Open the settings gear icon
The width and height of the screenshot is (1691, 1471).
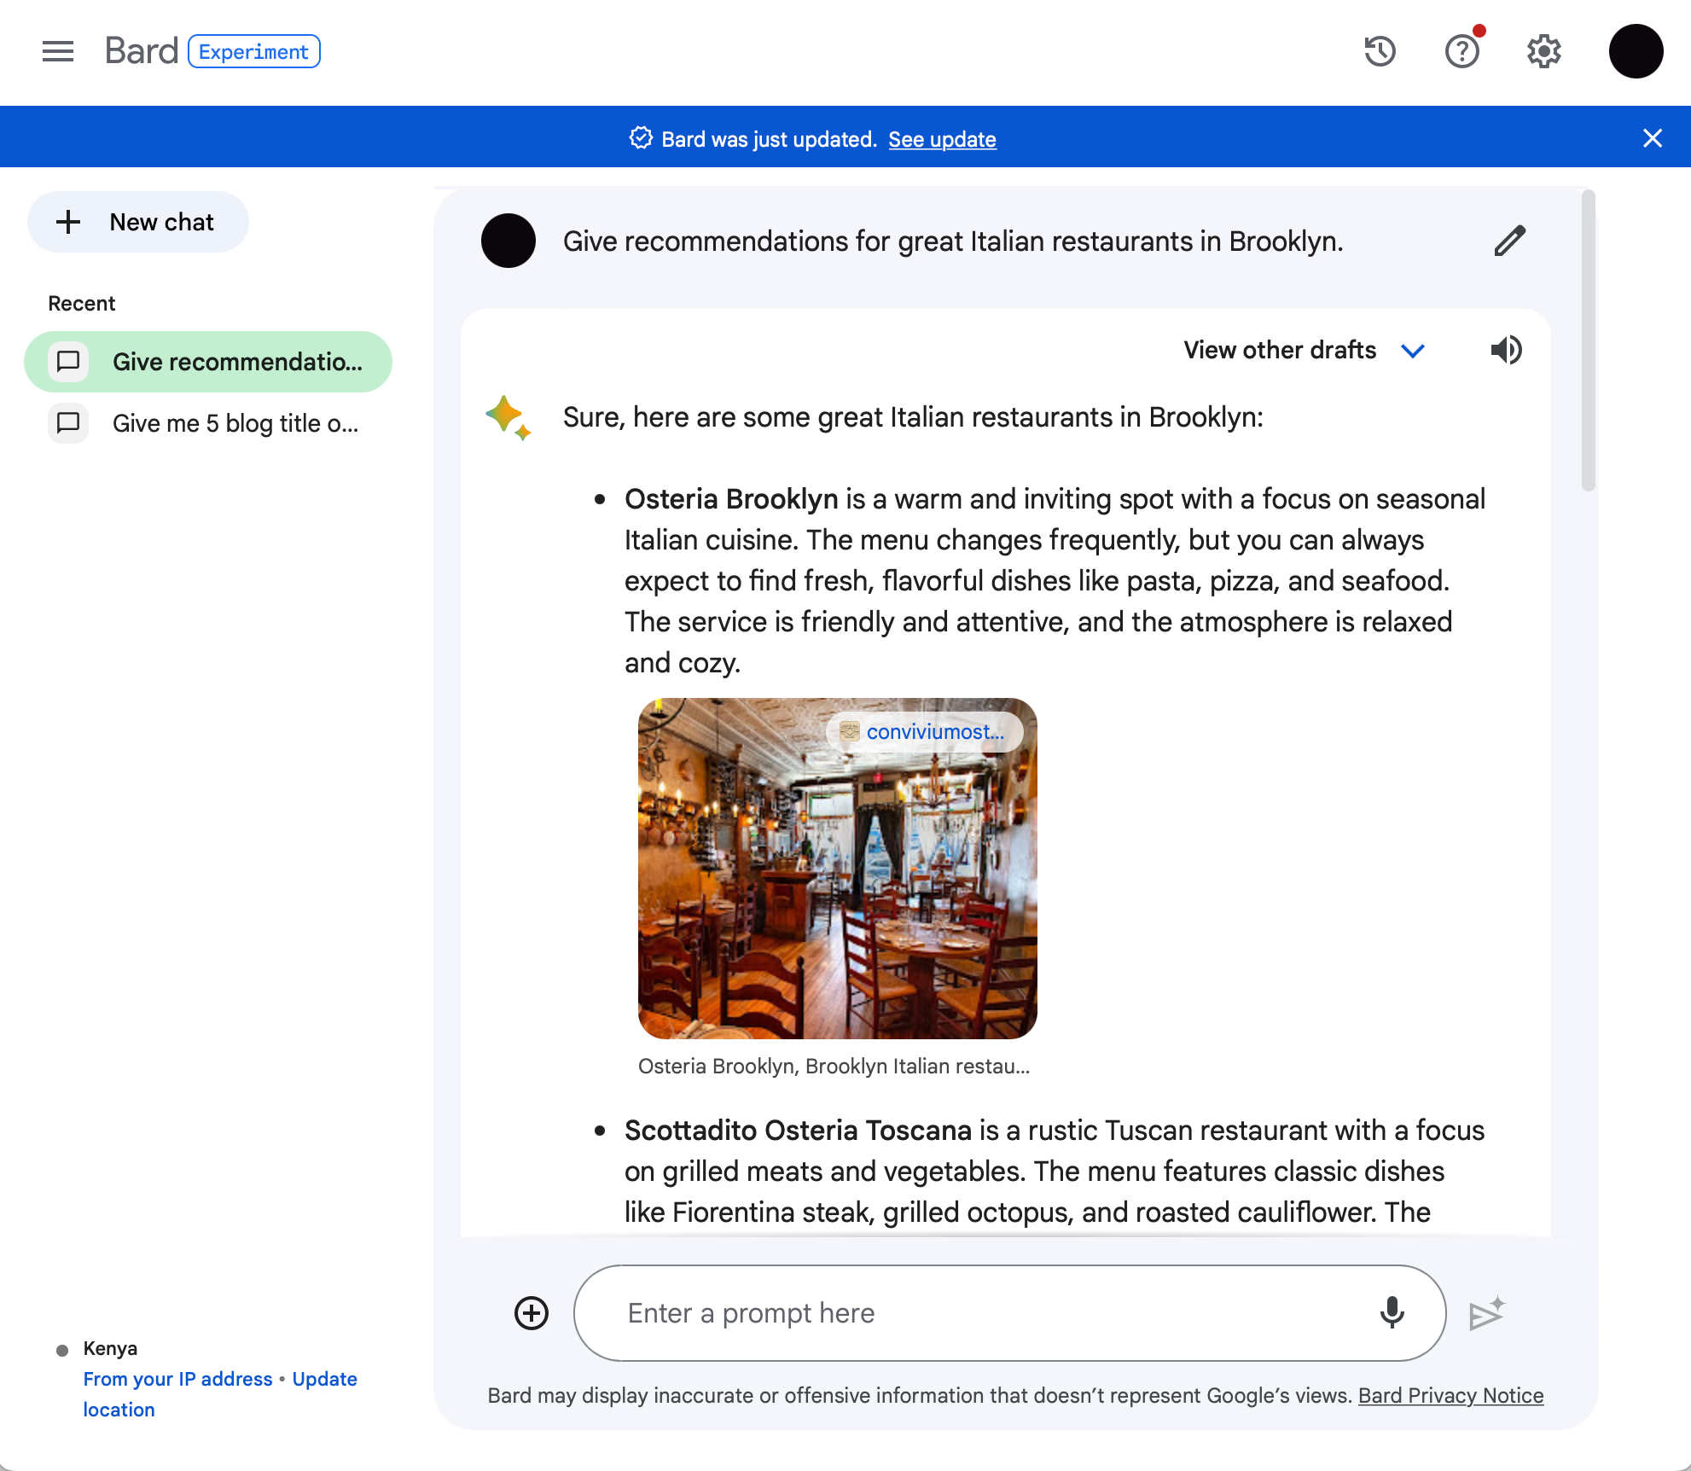click(1543, 51)
